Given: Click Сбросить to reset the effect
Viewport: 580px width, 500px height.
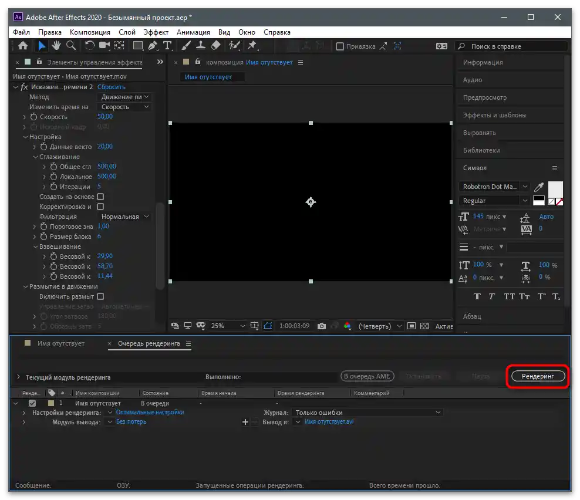Looking at the screenshot, I should coord(112,87).
